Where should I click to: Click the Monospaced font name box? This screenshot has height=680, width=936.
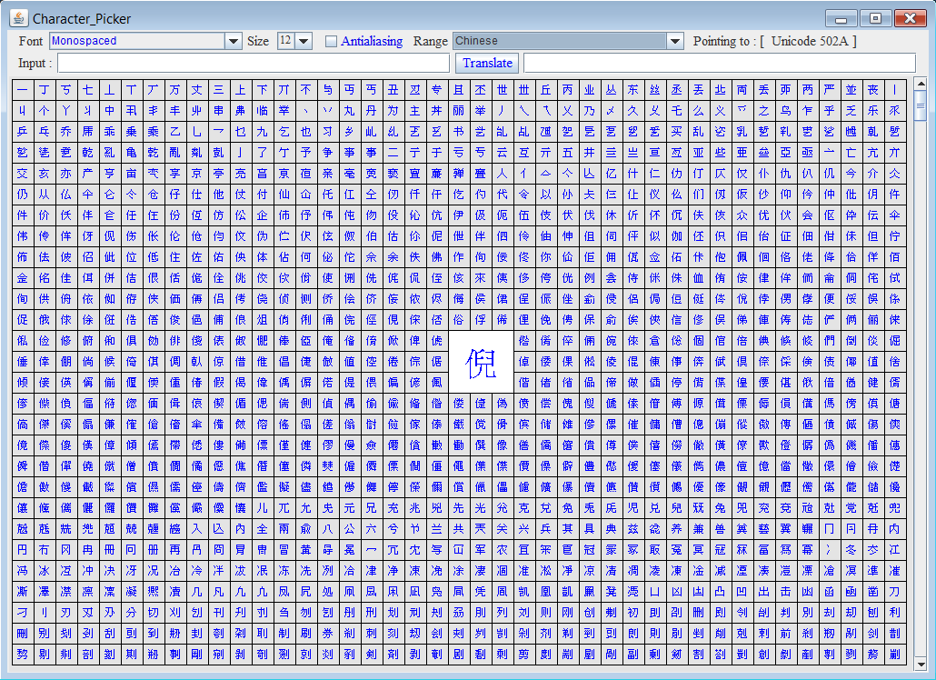click(135, 41)
